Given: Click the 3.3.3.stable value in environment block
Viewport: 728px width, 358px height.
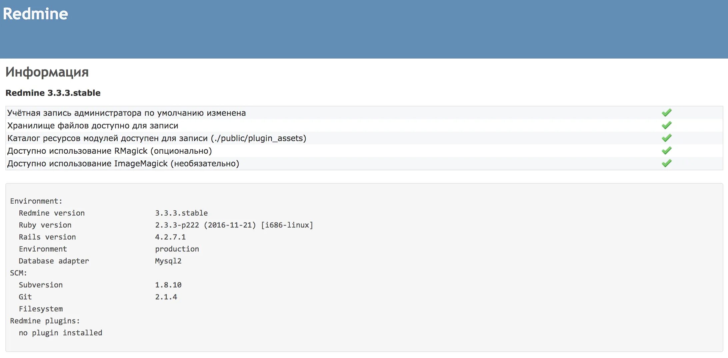Looking at the screenshot, I should pos(181,213).
